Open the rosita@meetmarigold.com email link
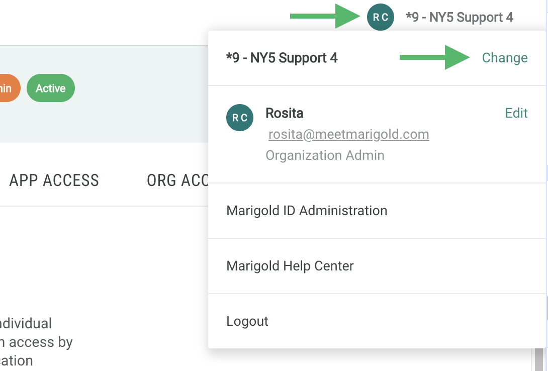548x371 pixels. point(348,135)
